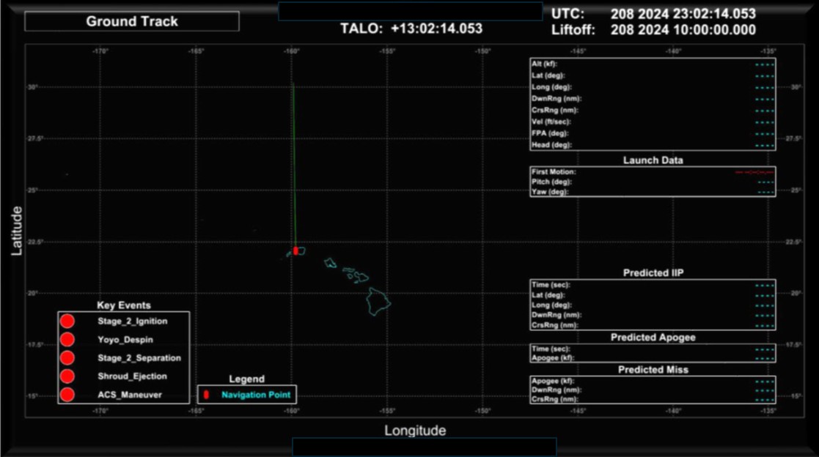
Task: Click the Predicted IIP heading
Action: [653, 273]
